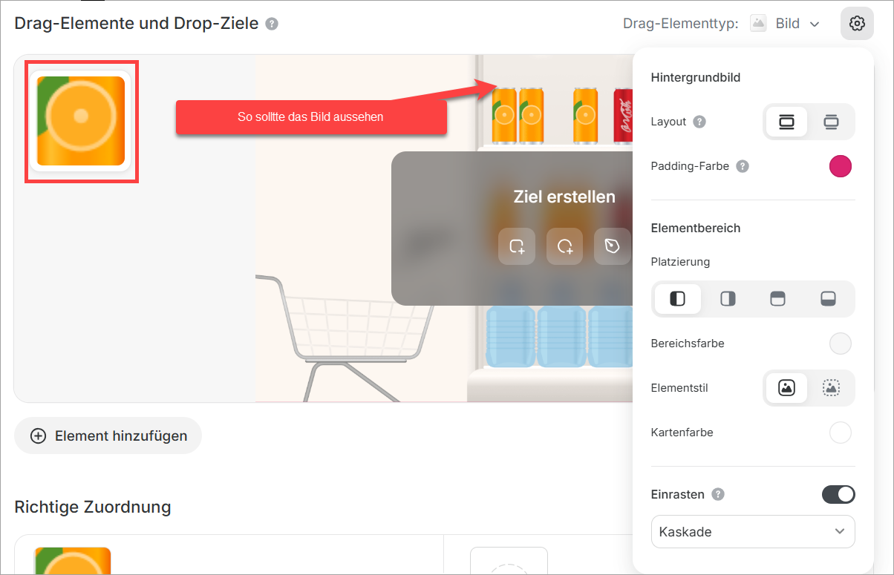Choose the left Platzierung option

(677, 298)
